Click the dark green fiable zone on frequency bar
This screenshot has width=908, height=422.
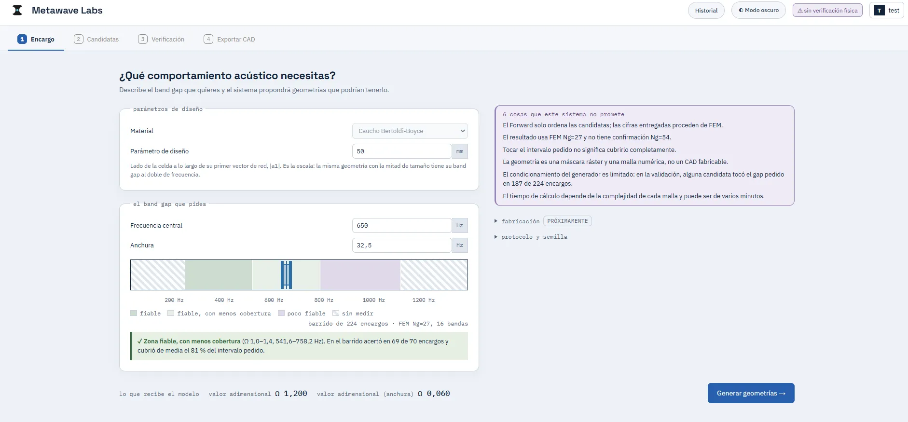click(x=219, y=275)
